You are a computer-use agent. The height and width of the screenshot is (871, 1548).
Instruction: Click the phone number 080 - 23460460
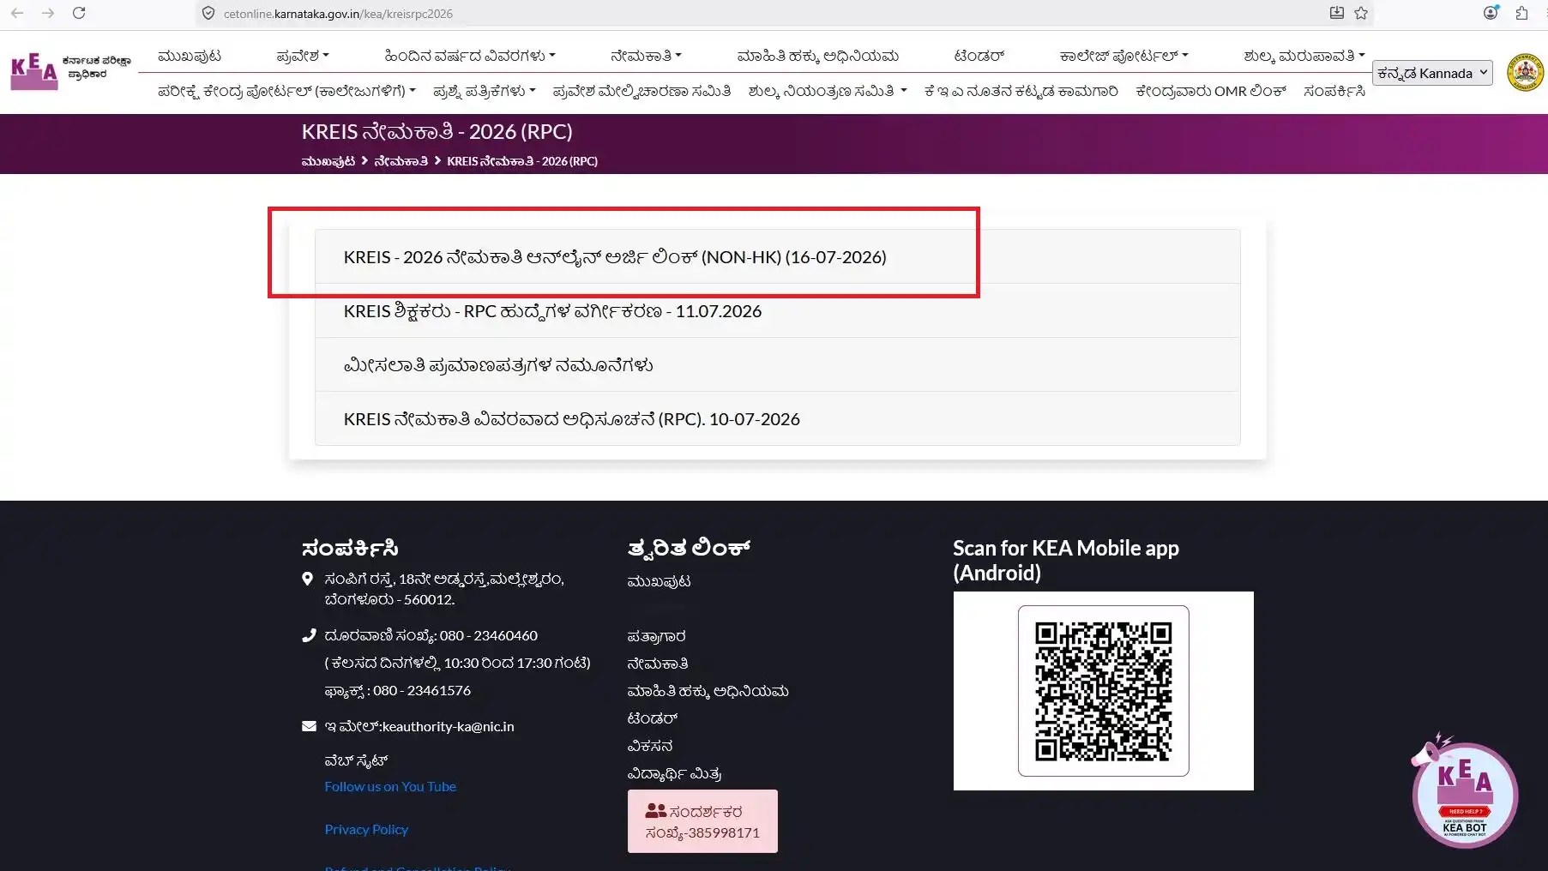tap(488, 635)
